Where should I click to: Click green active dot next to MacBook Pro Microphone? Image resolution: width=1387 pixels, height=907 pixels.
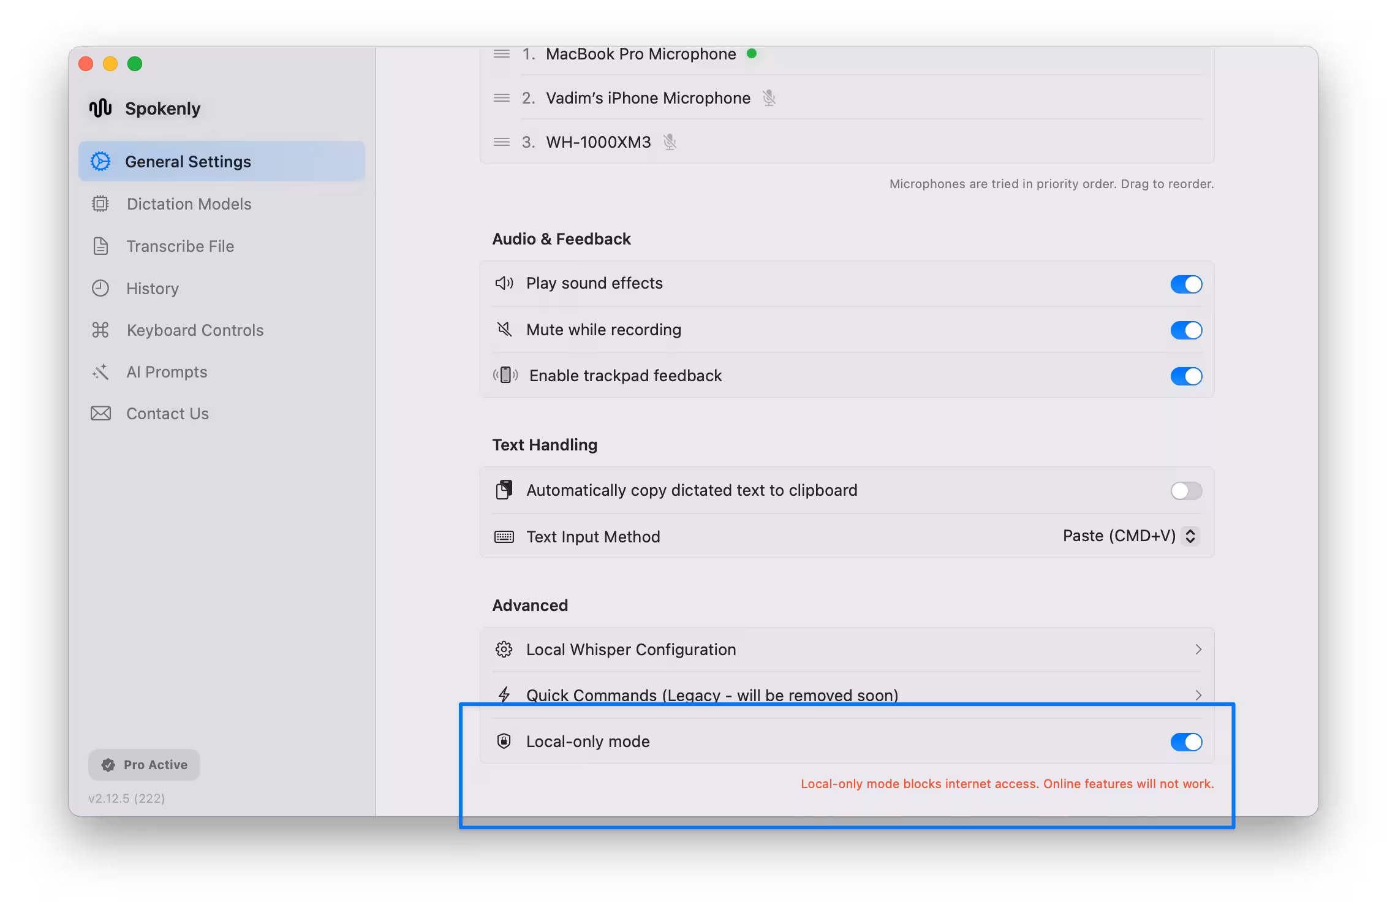click(752, 53)
